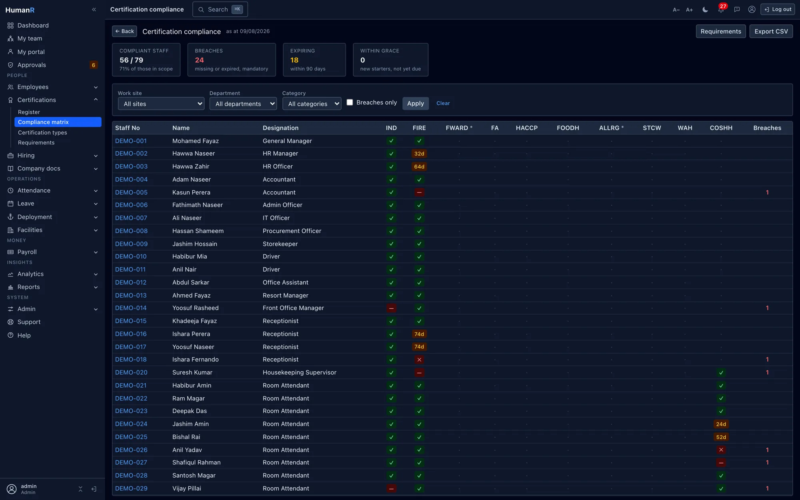The height and width of the screenshot is (500, 800).
Task: Increase font size with A+ icon
Action: [x=689, y=10]
